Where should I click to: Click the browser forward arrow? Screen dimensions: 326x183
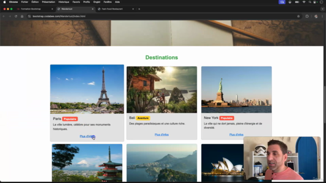pos(10,16)
